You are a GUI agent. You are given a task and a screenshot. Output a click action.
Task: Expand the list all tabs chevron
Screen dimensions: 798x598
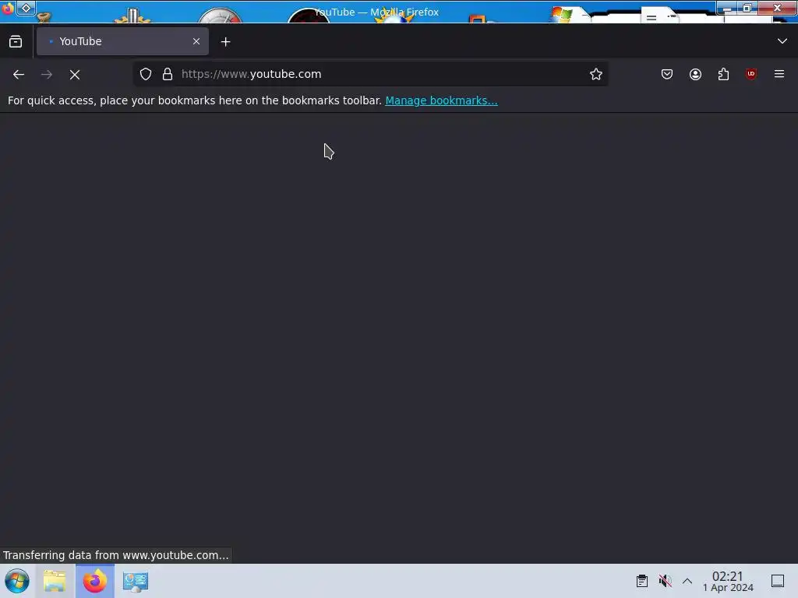(x=782, y=41)
